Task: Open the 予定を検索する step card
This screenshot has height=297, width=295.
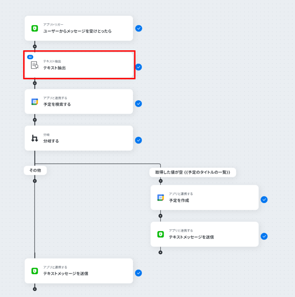Action: pyautogui.click(x=78, y=102)
